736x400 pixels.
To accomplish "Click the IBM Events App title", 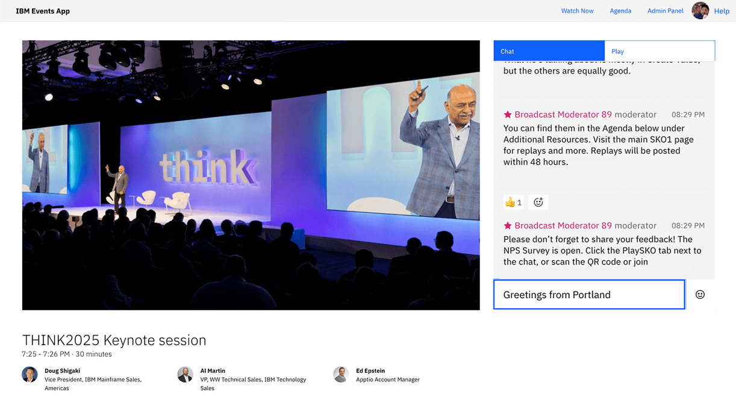I will click(43, 11).
